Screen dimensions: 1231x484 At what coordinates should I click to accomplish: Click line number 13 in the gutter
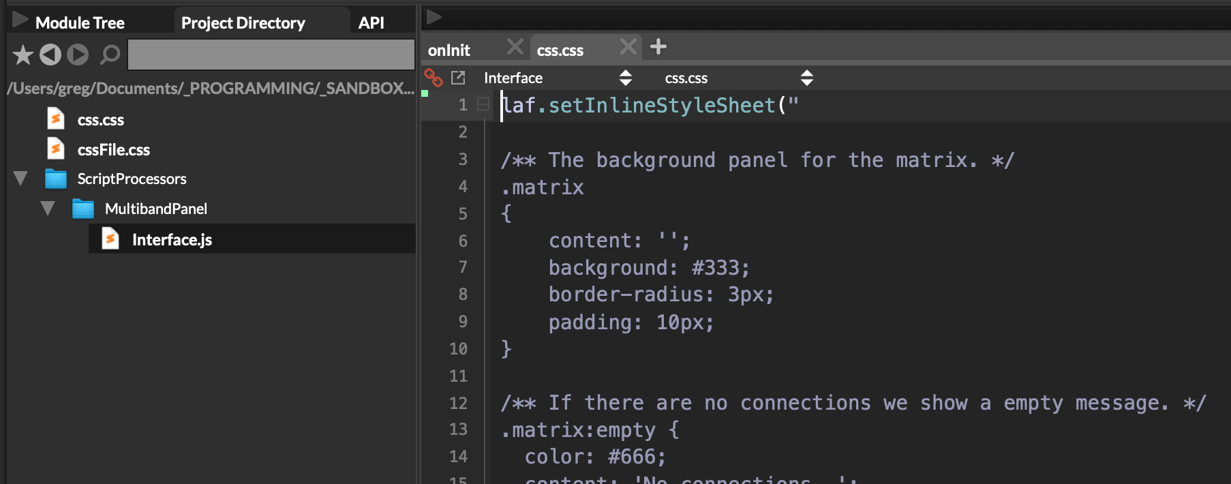pos(458,429)
